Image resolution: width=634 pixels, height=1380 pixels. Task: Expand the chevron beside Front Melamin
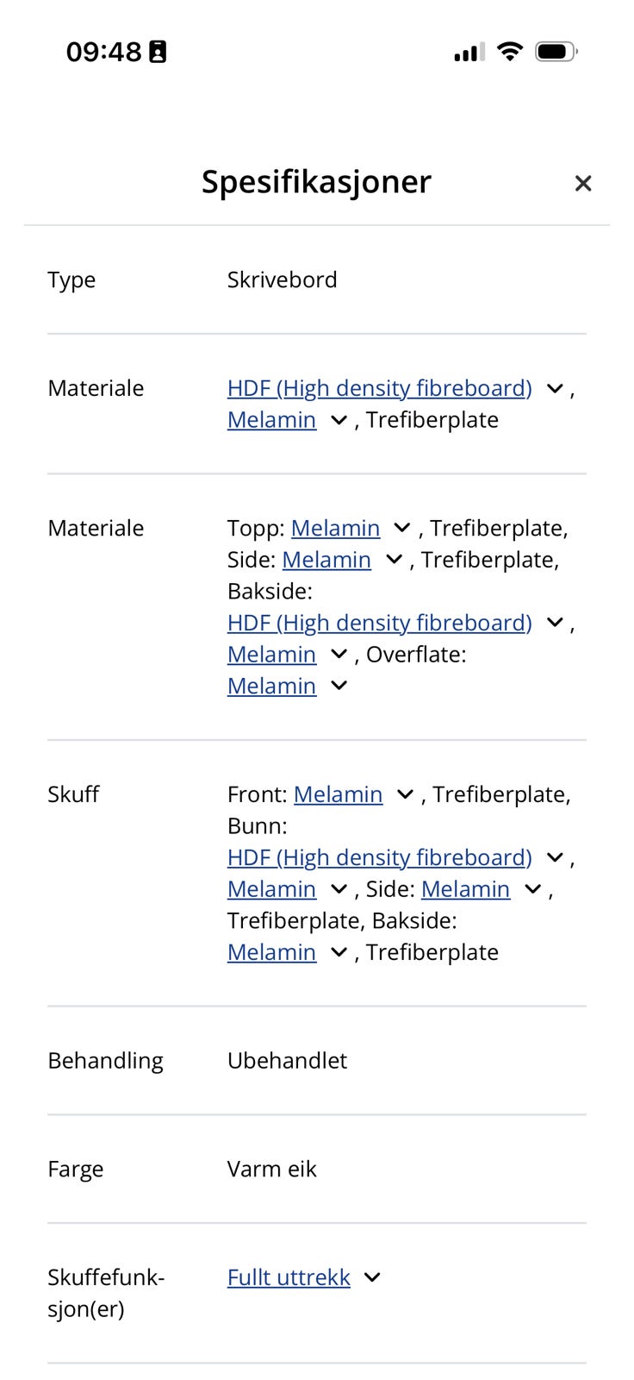pyautogui.click(x=404, y=794)
